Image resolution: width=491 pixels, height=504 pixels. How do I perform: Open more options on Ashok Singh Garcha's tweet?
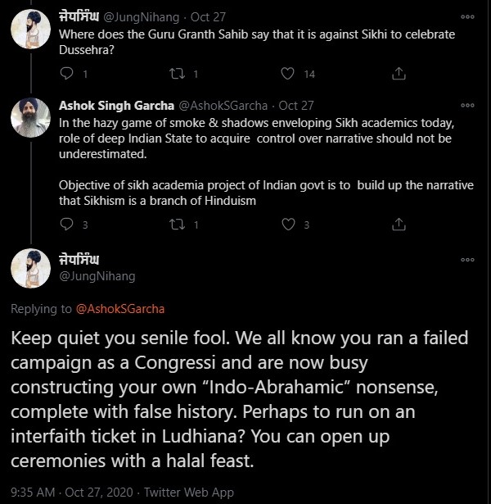point(467,106)
